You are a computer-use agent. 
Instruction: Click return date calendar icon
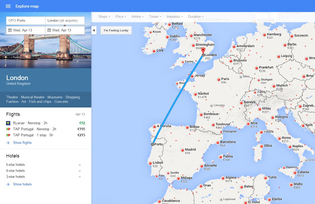pyautogui.click(x=49, y=30)
